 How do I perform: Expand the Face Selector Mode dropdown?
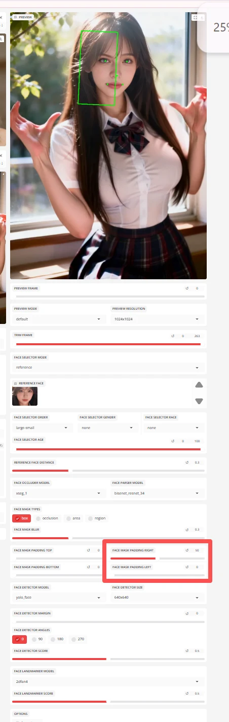pos(108,367)
